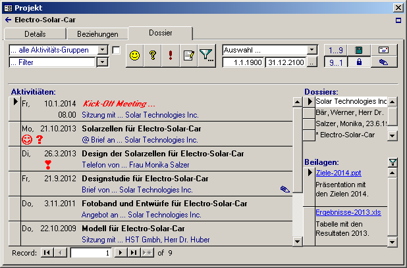Click the yellow smiley face toolbar button
Viewport: 407px width, 268px height.
click(x=134, y=56)
